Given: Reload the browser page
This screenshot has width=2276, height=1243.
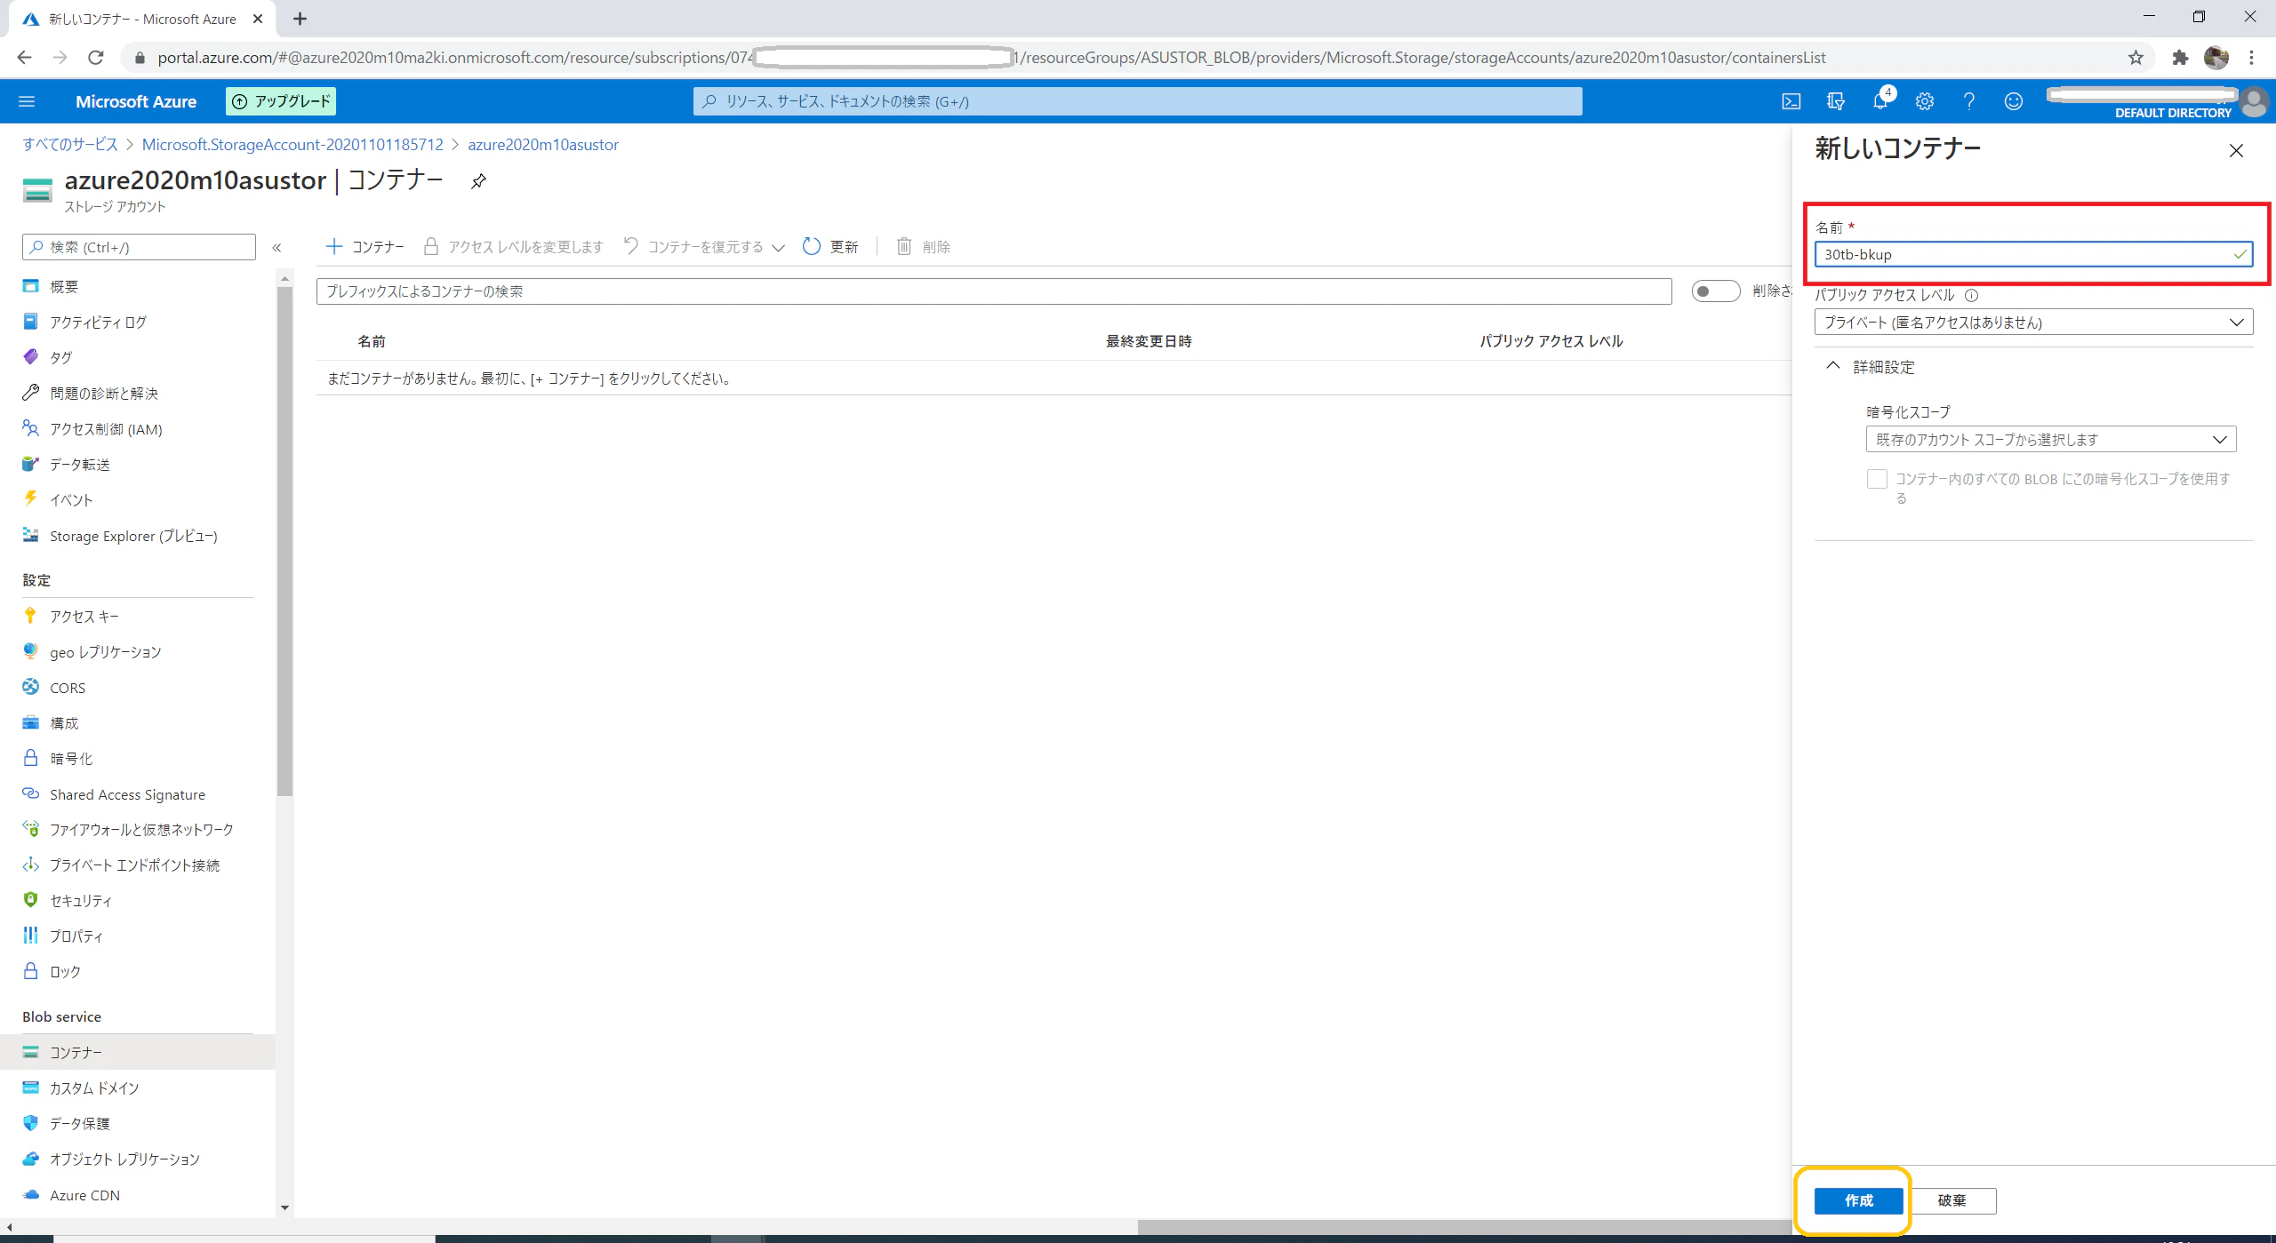Looking at the screenshot, I should click(96, 58).
